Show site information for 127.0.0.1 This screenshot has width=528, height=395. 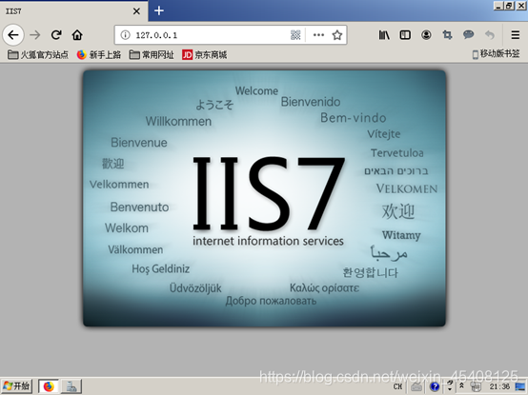coord(125,35)
